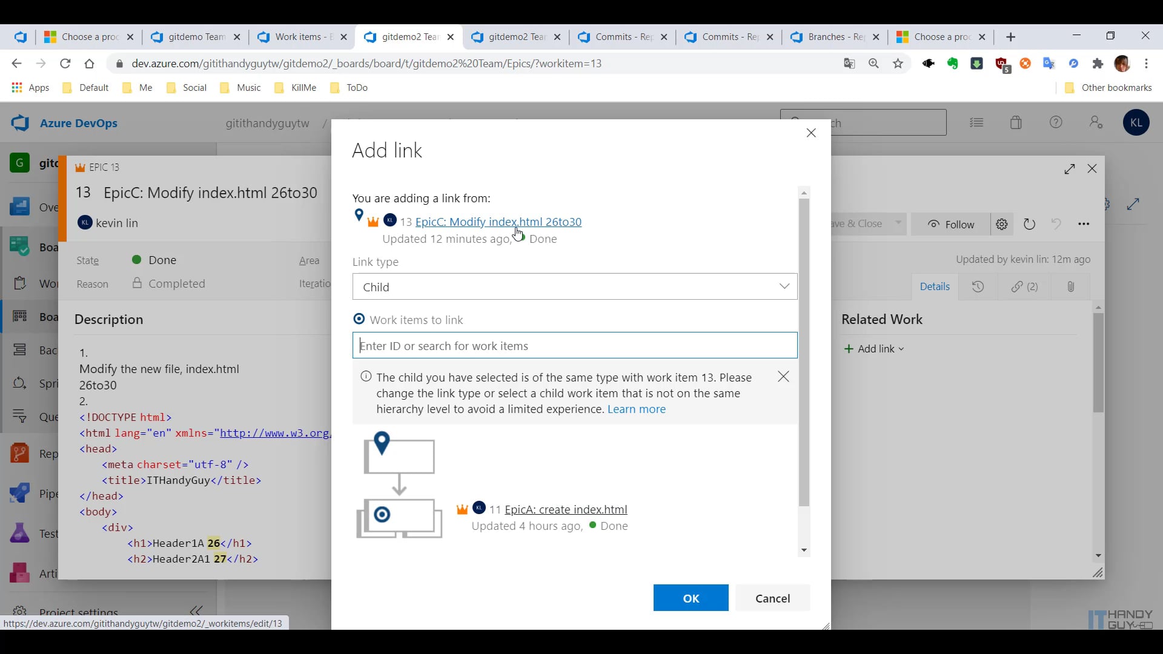The image size is (1163, 654).
Task: Click the OK button
Action: [x=691, y=598]
